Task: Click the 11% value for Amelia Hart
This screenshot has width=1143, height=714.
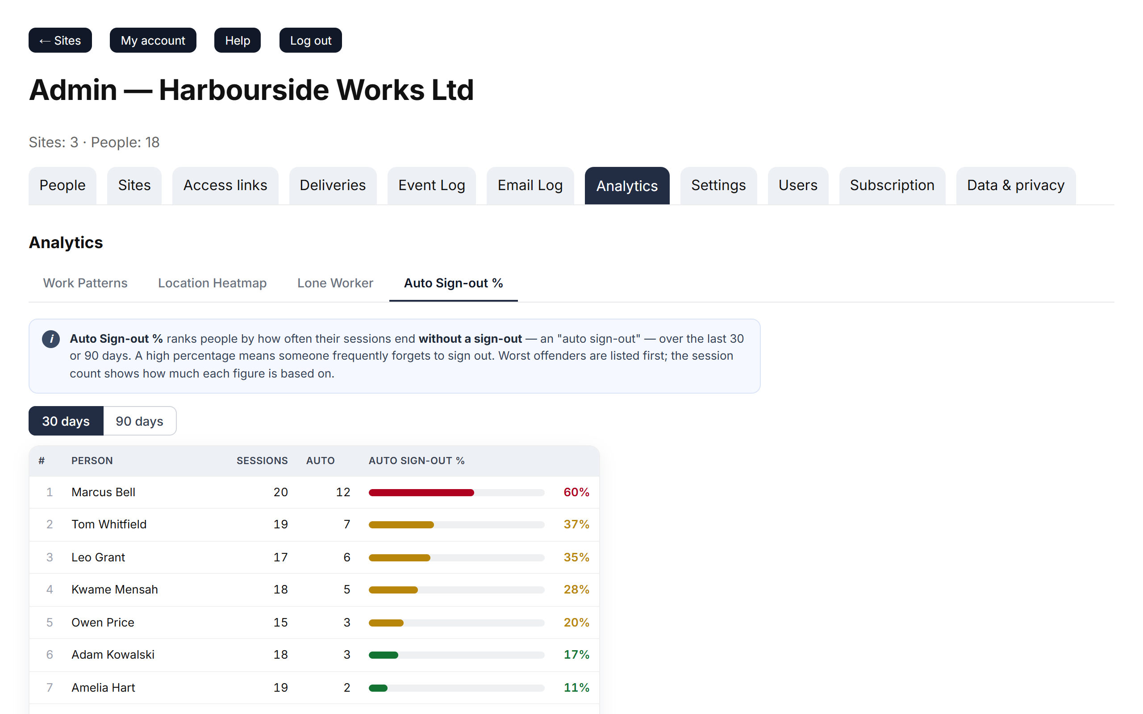Action: click(x=576, y=688)
